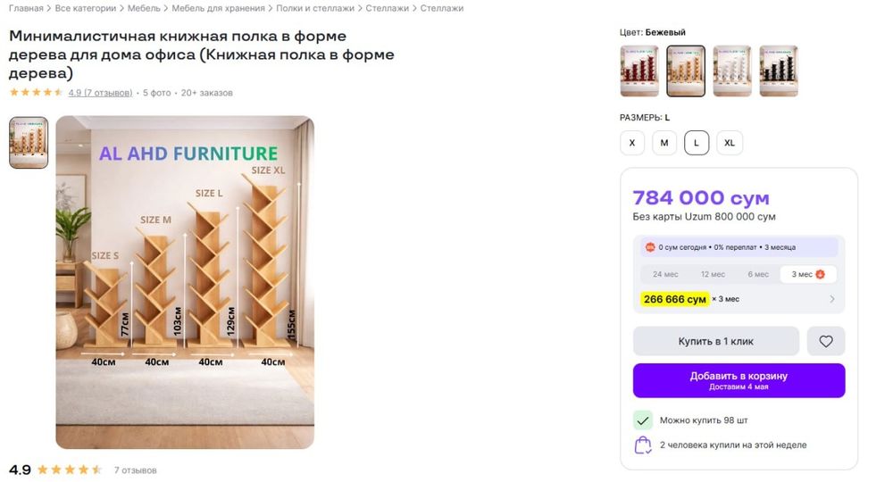Image resolution: width=893 pixels, height=482 pixels.
Task: Select size X option
Action: click(632, 143)
